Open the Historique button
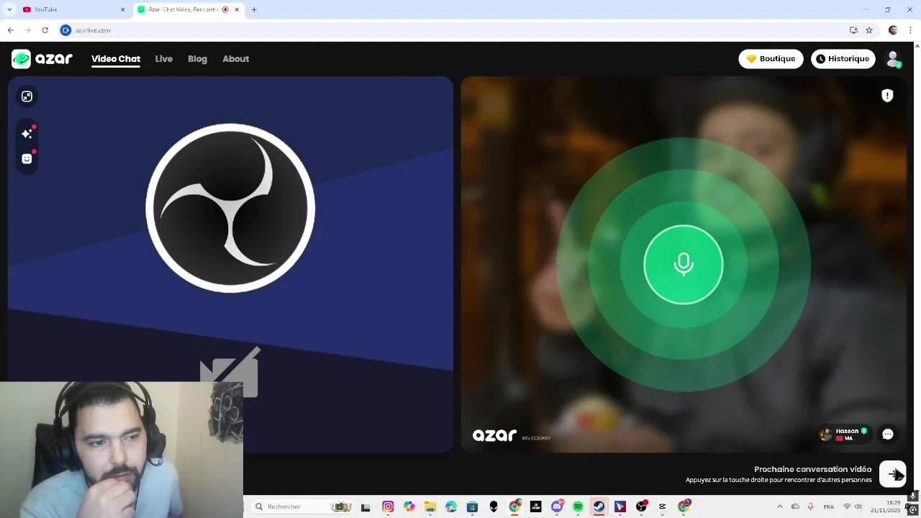 pos(843,59)
